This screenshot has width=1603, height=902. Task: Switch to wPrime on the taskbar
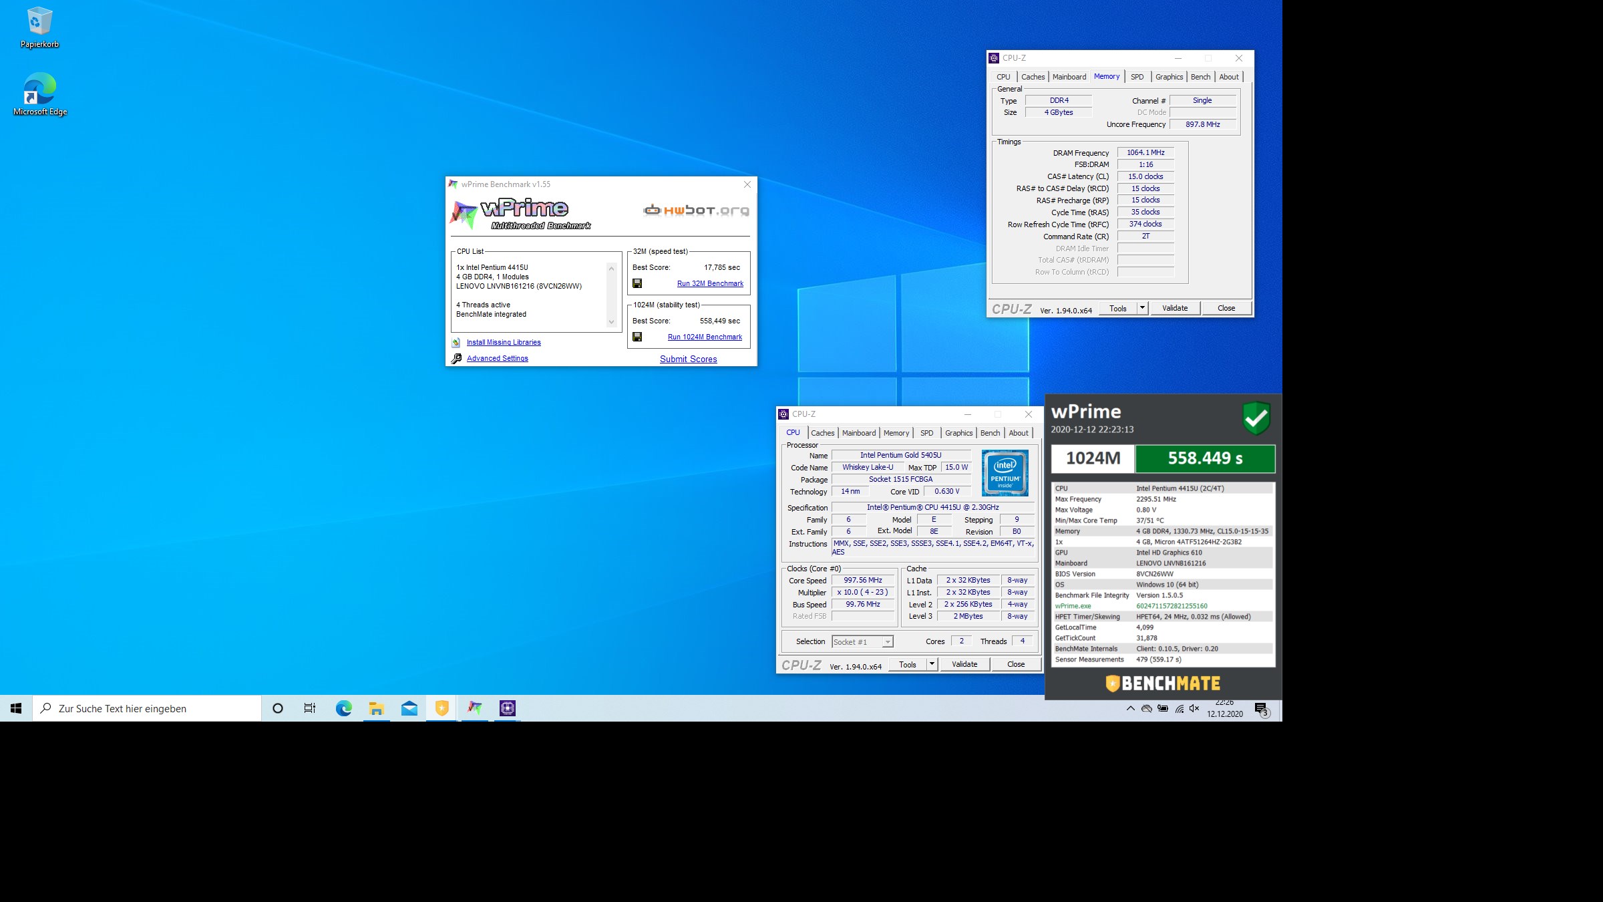pyautogui.click(x=474, y=708)
